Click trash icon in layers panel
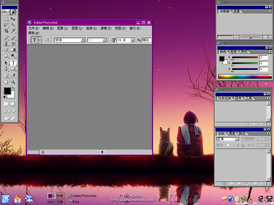The image size is (274, 205). [263, 184]
